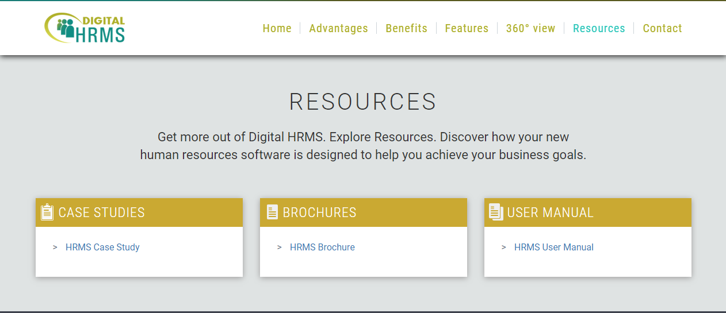Click the Brochures document icon
726x313 pixels.
272,212
